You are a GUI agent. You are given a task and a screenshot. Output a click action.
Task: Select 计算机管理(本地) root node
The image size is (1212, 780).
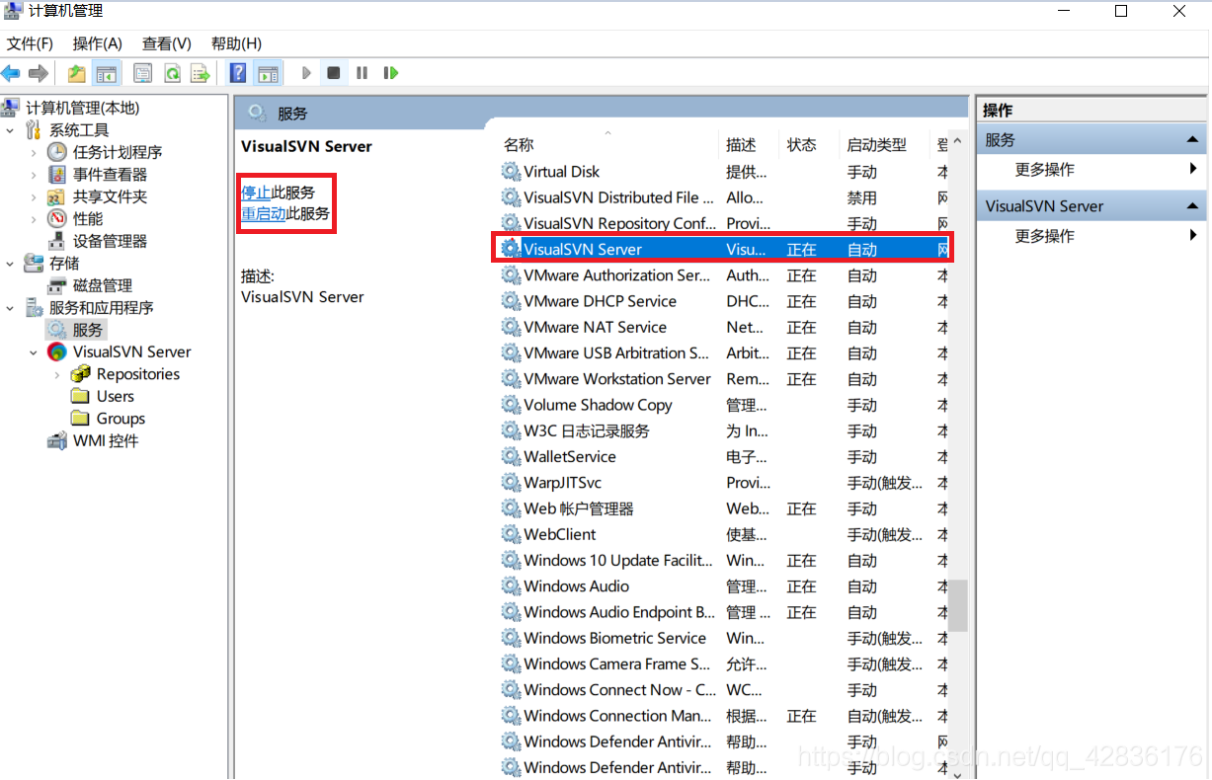click(82, 108)
